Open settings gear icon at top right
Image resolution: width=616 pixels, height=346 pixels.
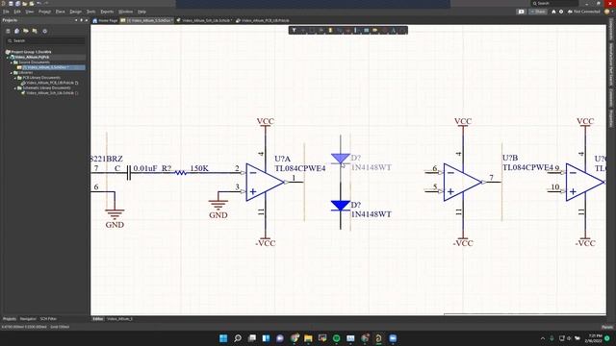coord(561,12)
